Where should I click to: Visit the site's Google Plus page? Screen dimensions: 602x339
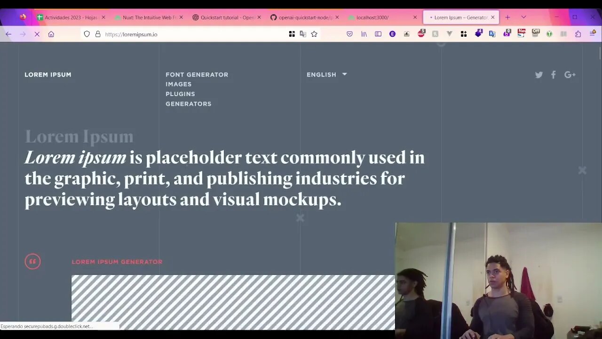click(x=570, y=75)
